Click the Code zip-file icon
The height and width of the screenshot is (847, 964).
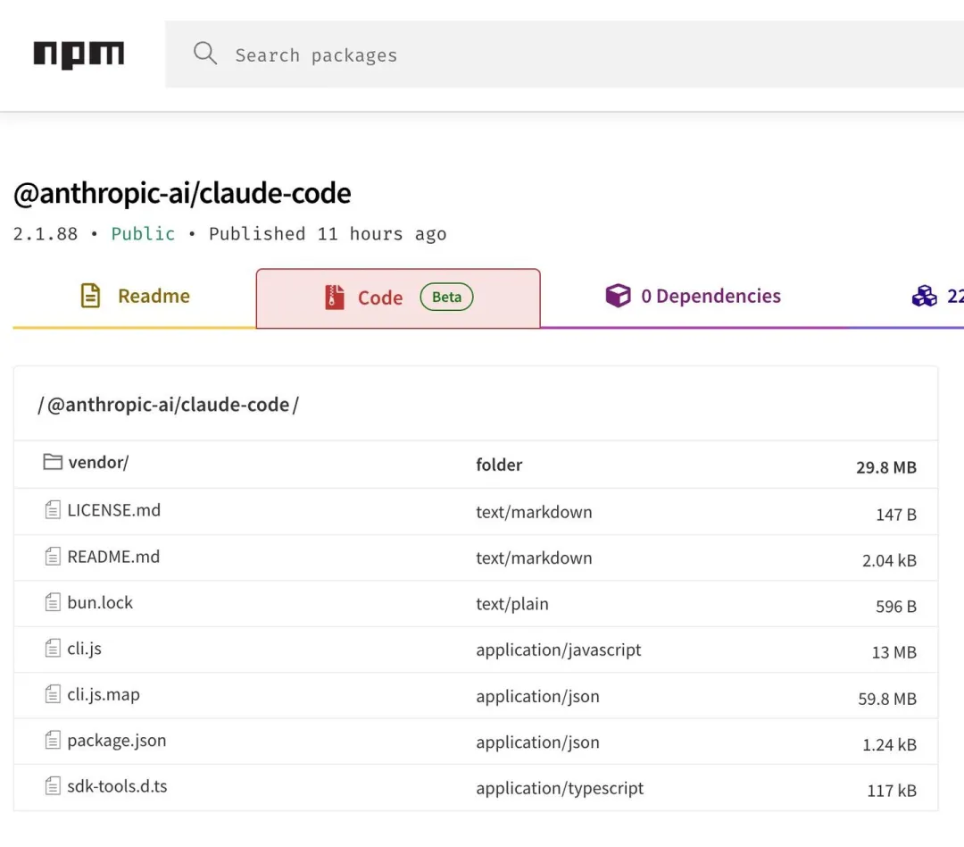335,298
